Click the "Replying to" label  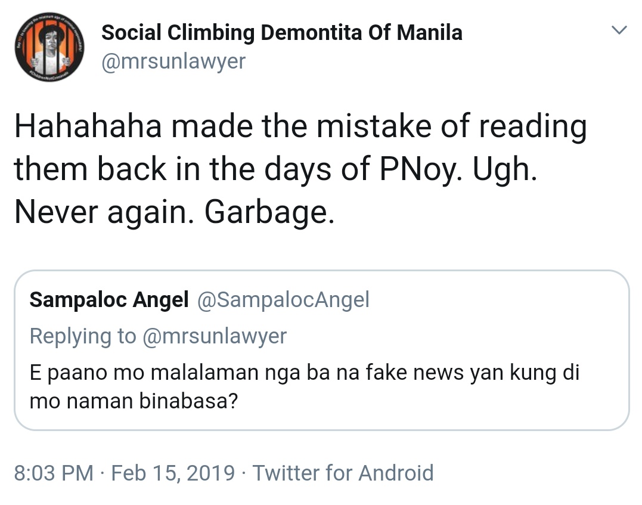pos(83,336)
